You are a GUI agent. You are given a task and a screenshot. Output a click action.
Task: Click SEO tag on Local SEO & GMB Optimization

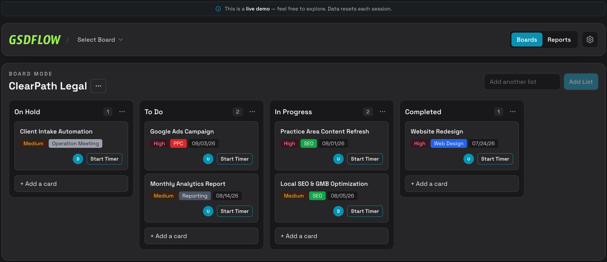(317, 196)
